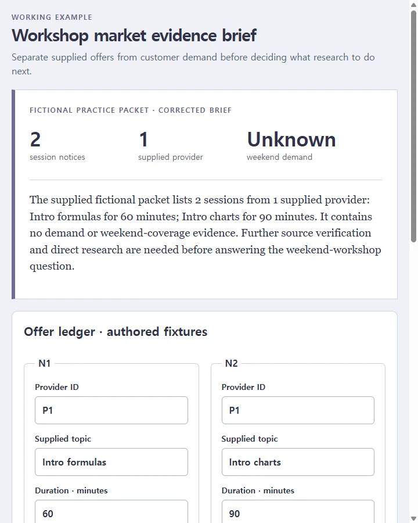Screen dimensions: 418x523
Task: Click the N1 Provider ID input field
Action: [111, 410]
